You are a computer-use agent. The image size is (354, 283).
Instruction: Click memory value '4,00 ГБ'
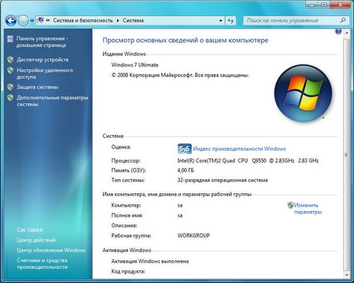(x=185, y=171)
